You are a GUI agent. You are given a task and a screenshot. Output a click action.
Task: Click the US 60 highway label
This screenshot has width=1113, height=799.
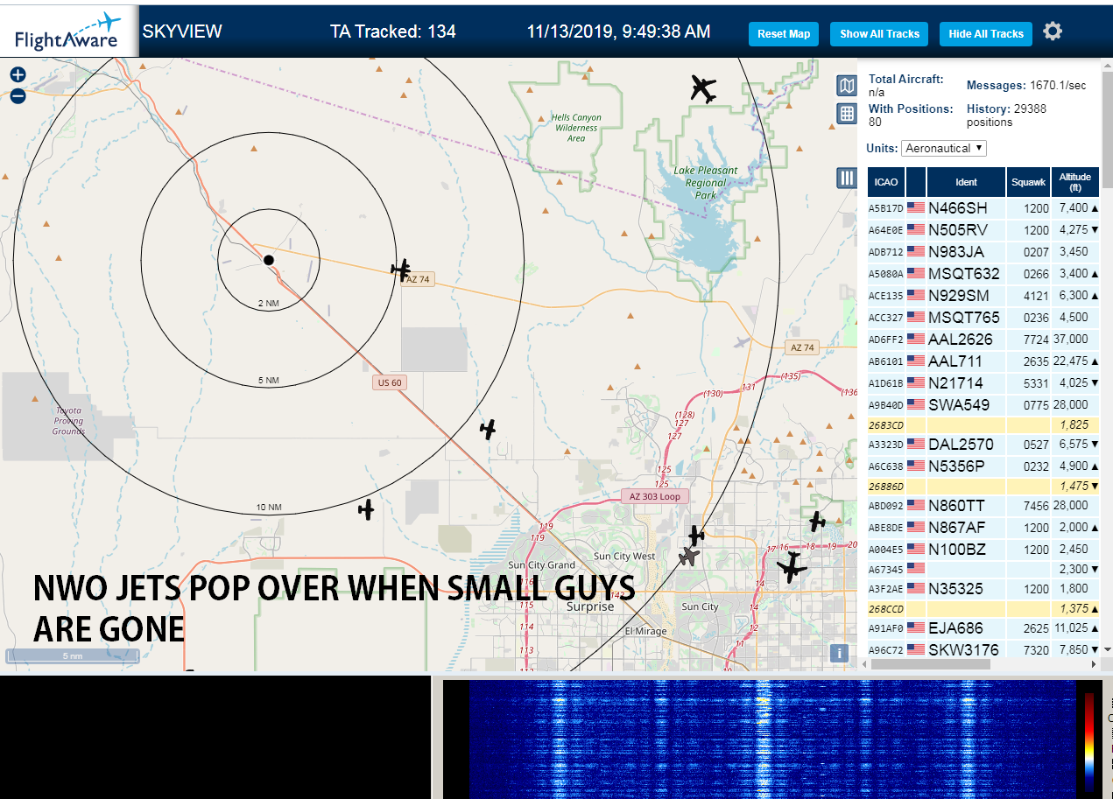(x=389, y=382)
